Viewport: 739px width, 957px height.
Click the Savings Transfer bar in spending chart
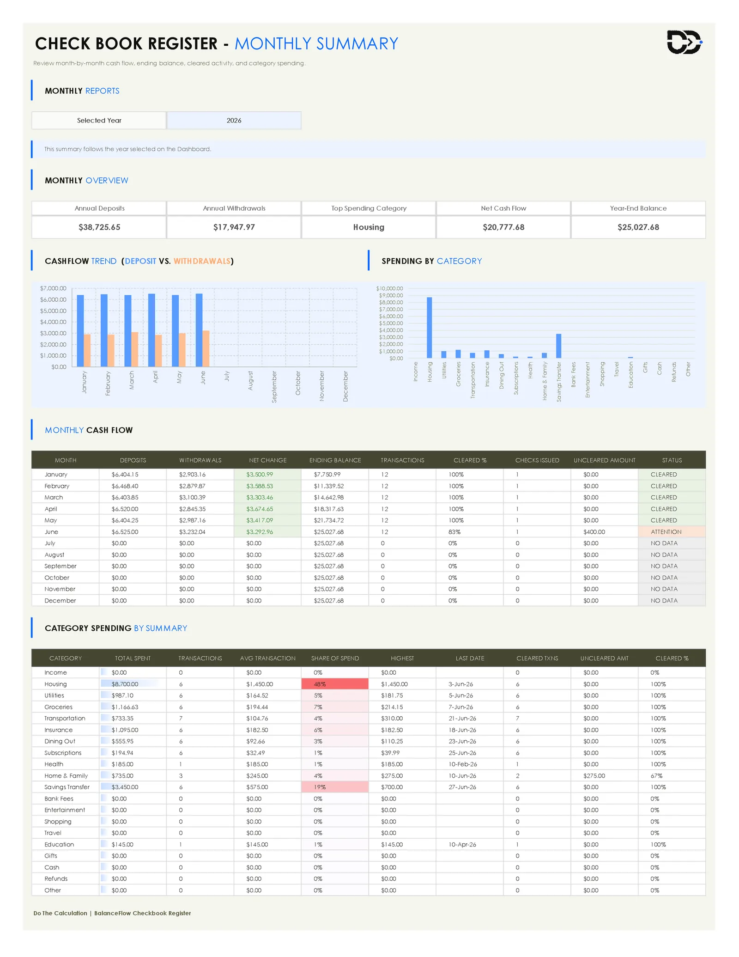558,346
